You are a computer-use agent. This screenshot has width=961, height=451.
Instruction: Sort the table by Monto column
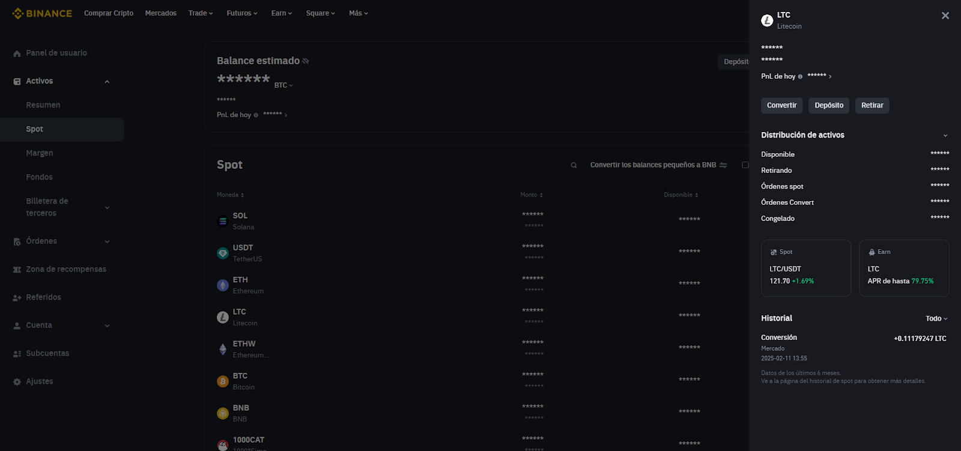coord(532,195)
